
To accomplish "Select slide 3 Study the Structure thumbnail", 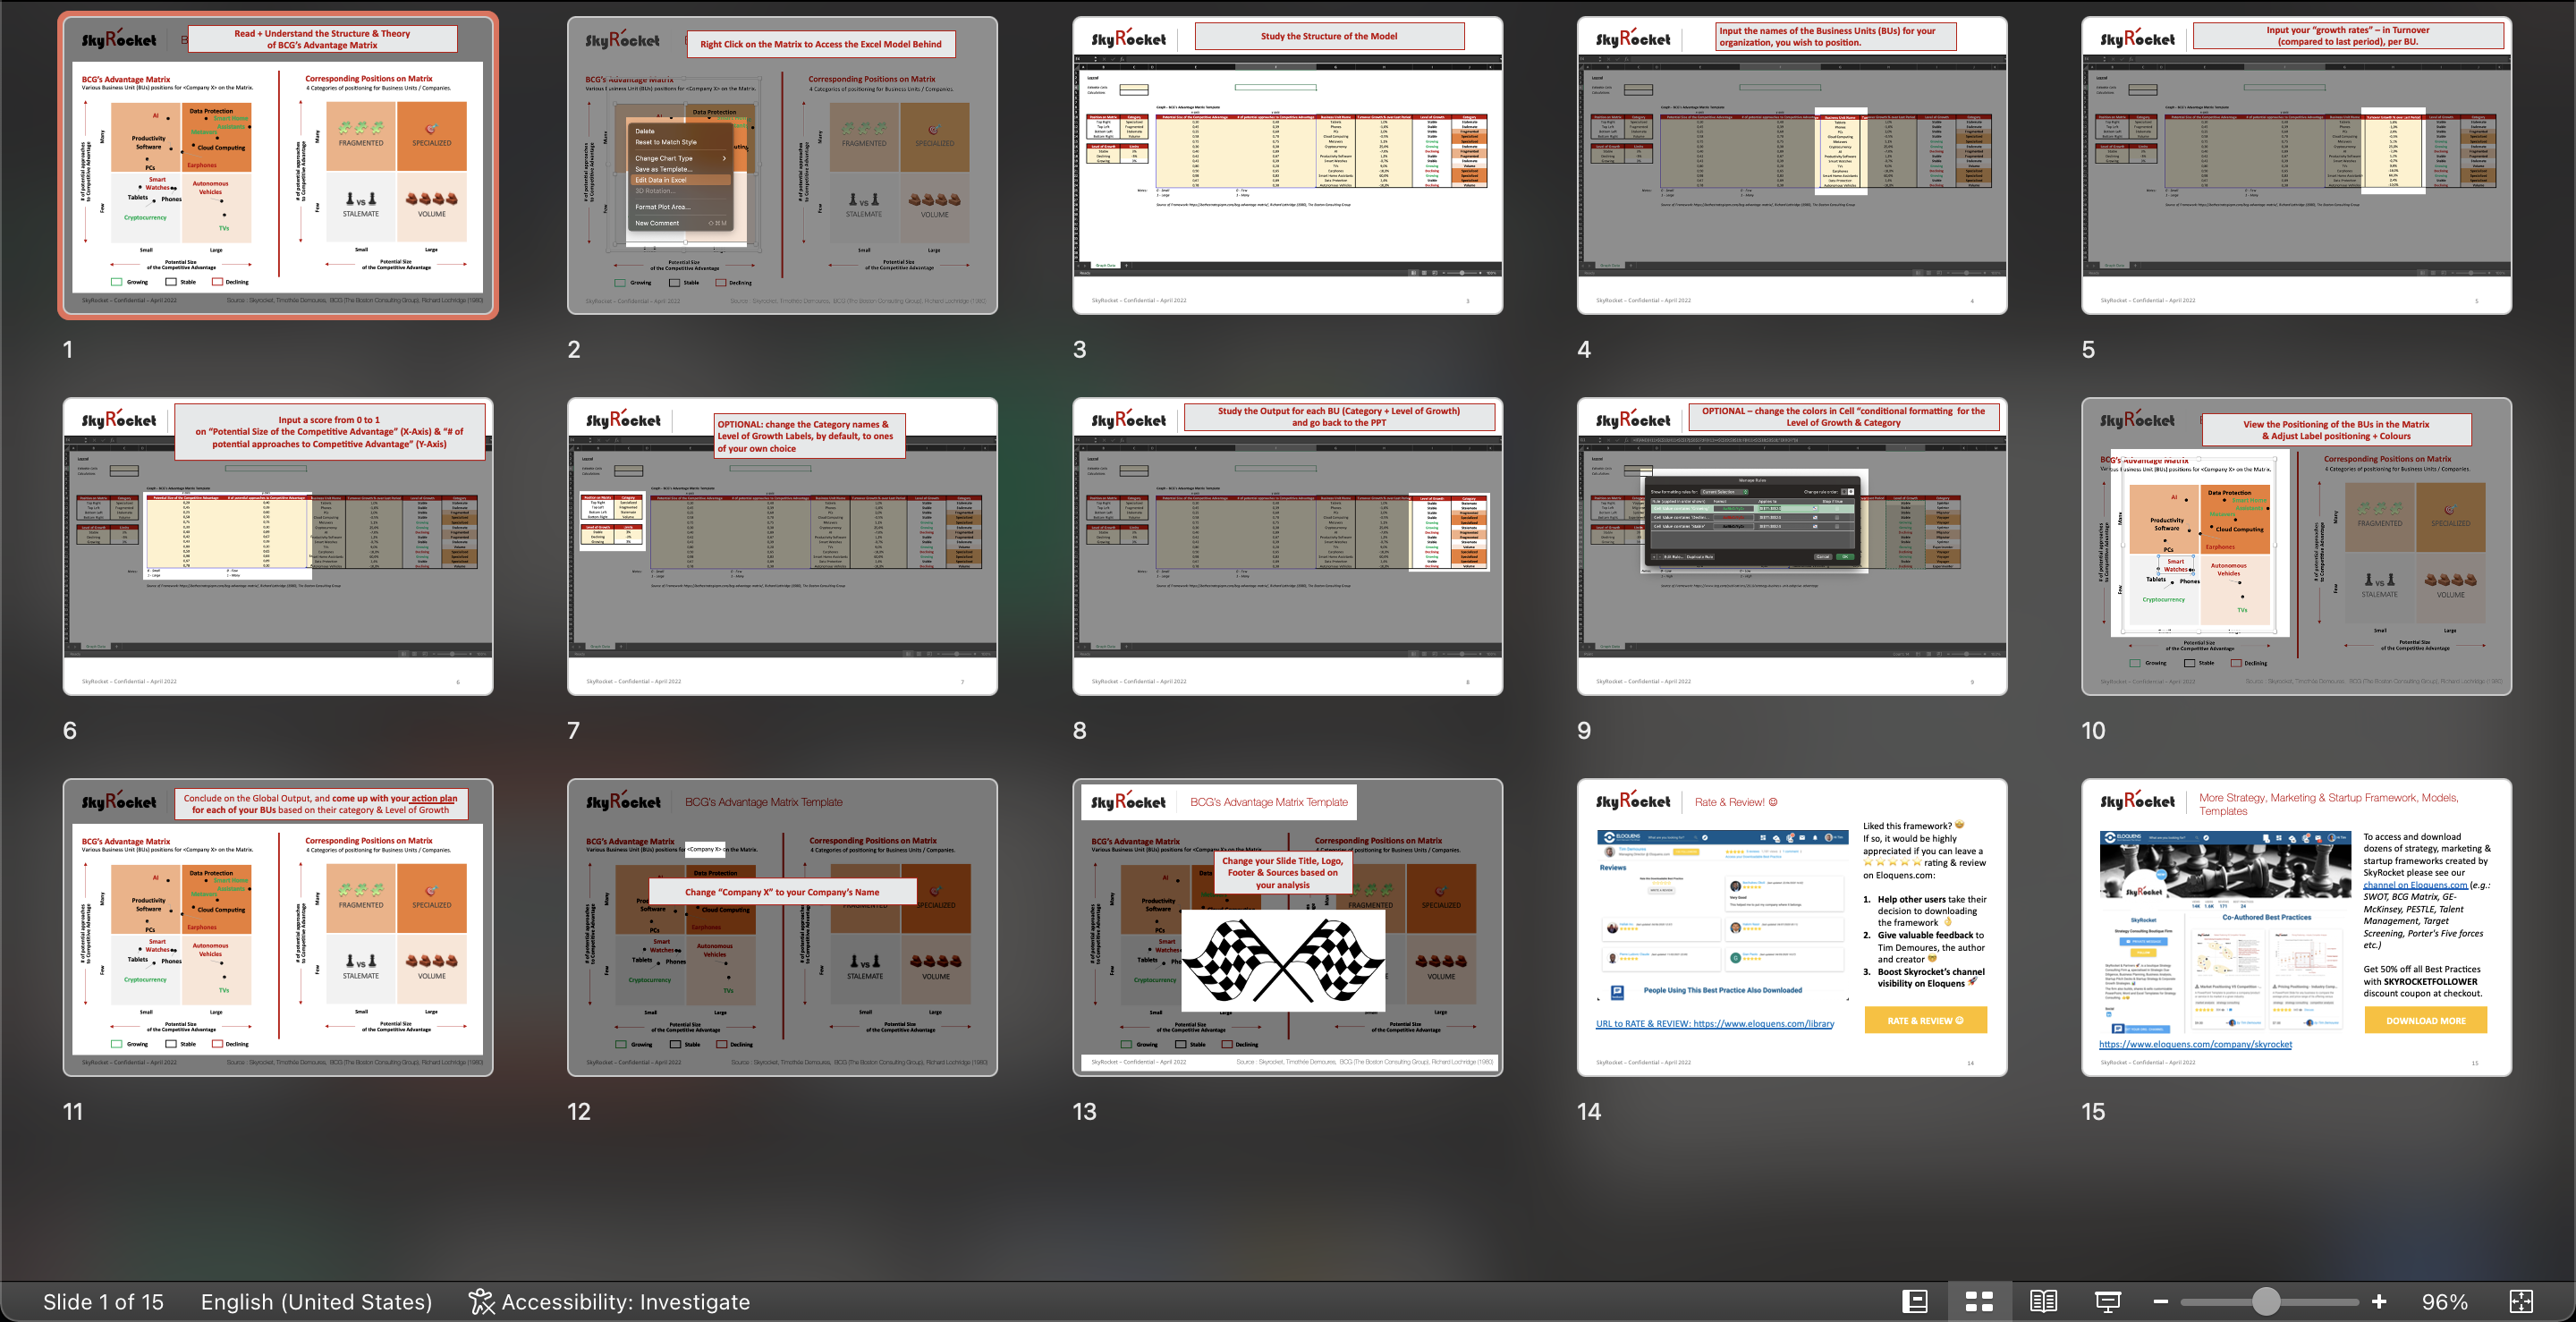I will [1287, 165].
